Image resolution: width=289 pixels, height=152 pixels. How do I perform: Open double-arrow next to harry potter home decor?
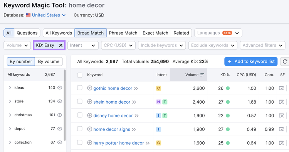[x=148, y=143]
